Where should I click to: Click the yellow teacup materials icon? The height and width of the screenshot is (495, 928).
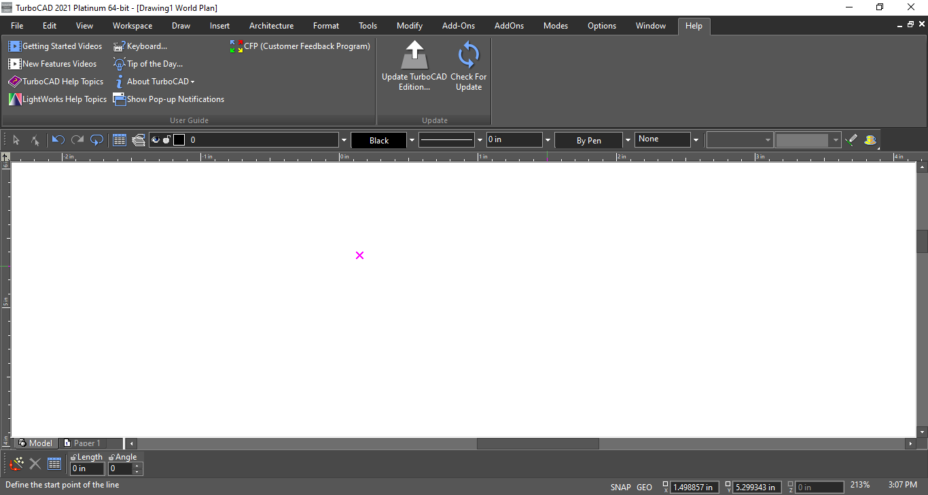point(870,140)
